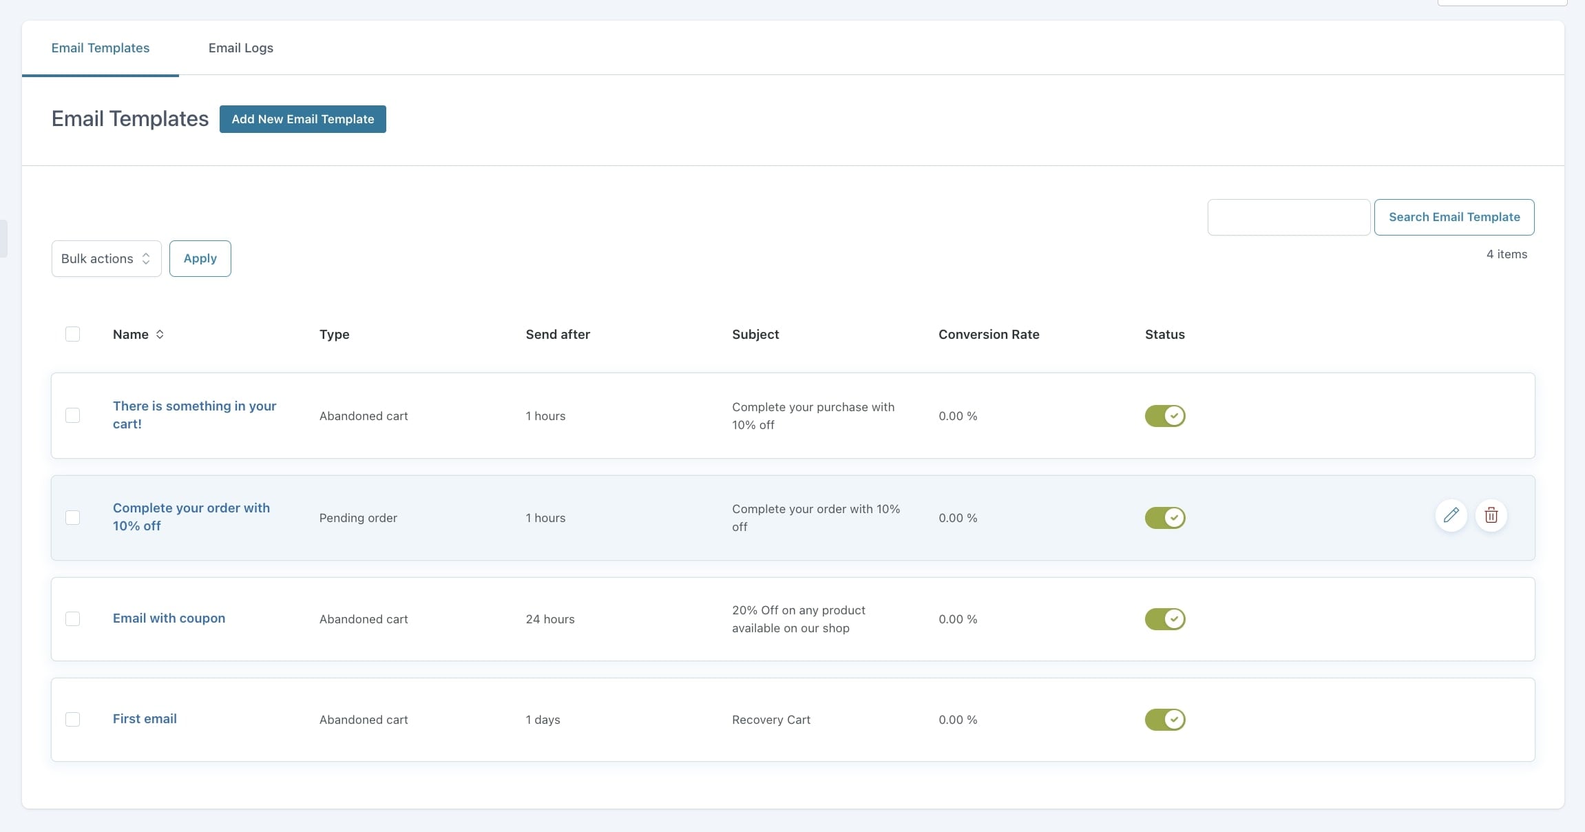Click Search Email Template button
The image size is (1585, 832).
[1453, 217]
